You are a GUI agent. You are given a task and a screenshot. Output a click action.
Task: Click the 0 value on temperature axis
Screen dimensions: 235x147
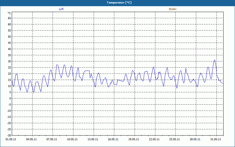tap(10, 98)
